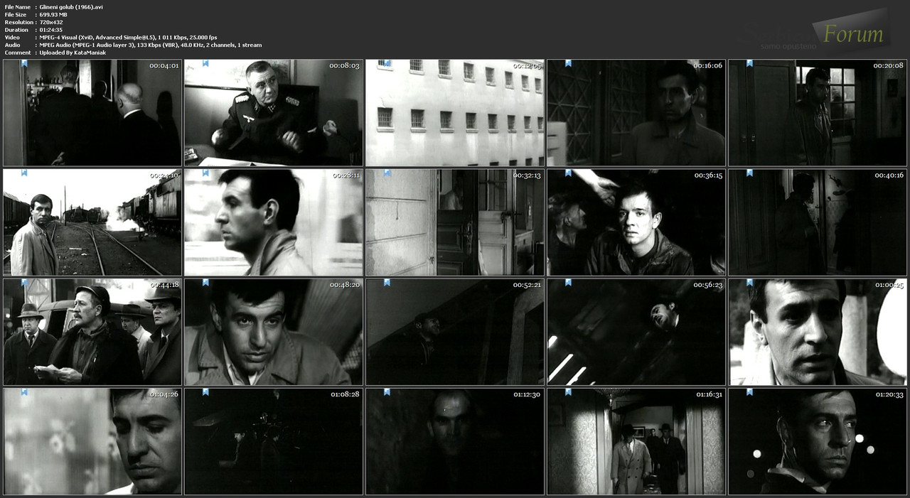Click the bookmark icon on the 01:20:33 frame
910x498 pixels.
click(x=749, y=391)
